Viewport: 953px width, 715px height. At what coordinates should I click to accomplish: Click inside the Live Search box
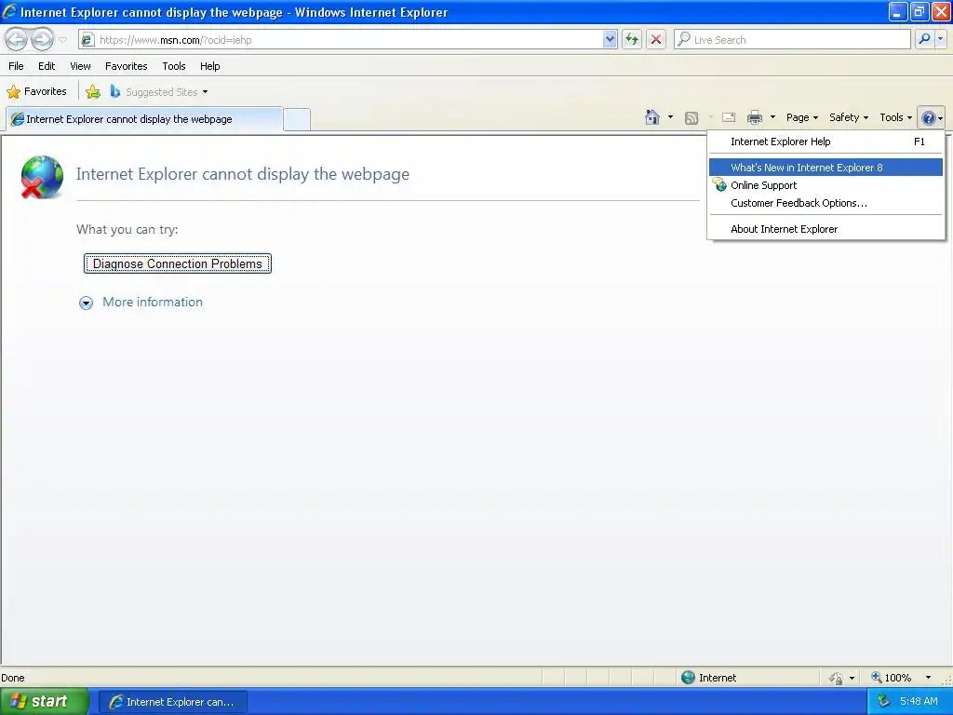point(792,39)
